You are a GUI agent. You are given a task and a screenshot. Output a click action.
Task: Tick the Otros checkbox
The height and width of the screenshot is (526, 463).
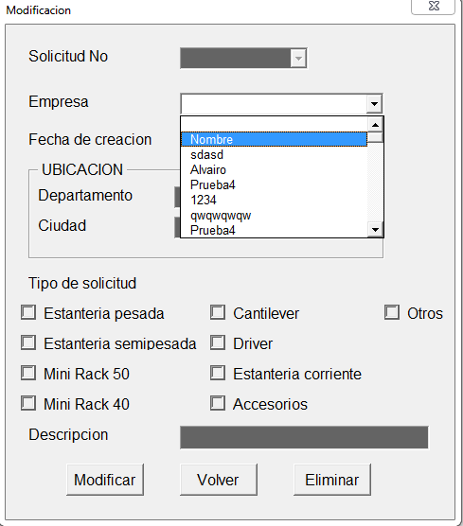tap(392, 312)
